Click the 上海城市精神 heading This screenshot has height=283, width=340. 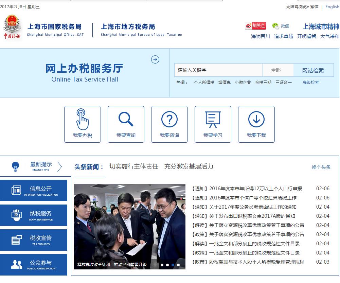[321, 26]
